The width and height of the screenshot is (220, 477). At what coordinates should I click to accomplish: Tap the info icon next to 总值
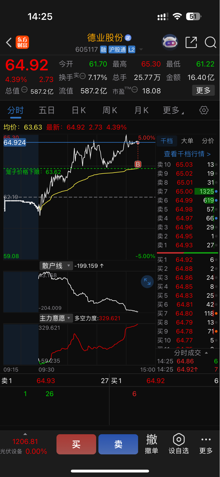(24, 90)
